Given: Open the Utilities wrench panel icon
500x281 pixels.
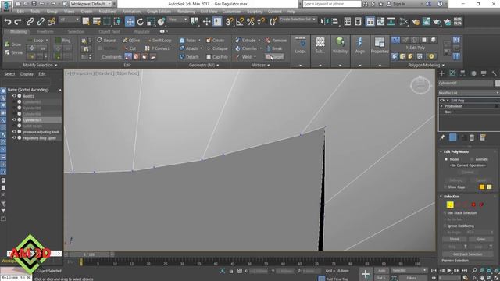Looking at the screenshot, I should [x=494, y=73].
